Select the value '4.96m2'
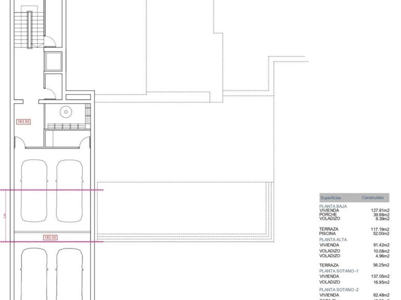The image size is (401, 300). [x=382, y=256]
